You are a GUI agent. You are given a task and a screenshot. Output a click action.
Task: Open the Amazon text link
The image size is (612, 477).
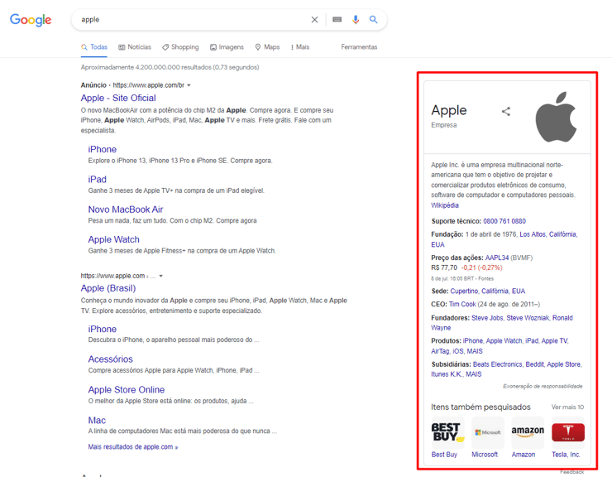click(x=524, y=455)
